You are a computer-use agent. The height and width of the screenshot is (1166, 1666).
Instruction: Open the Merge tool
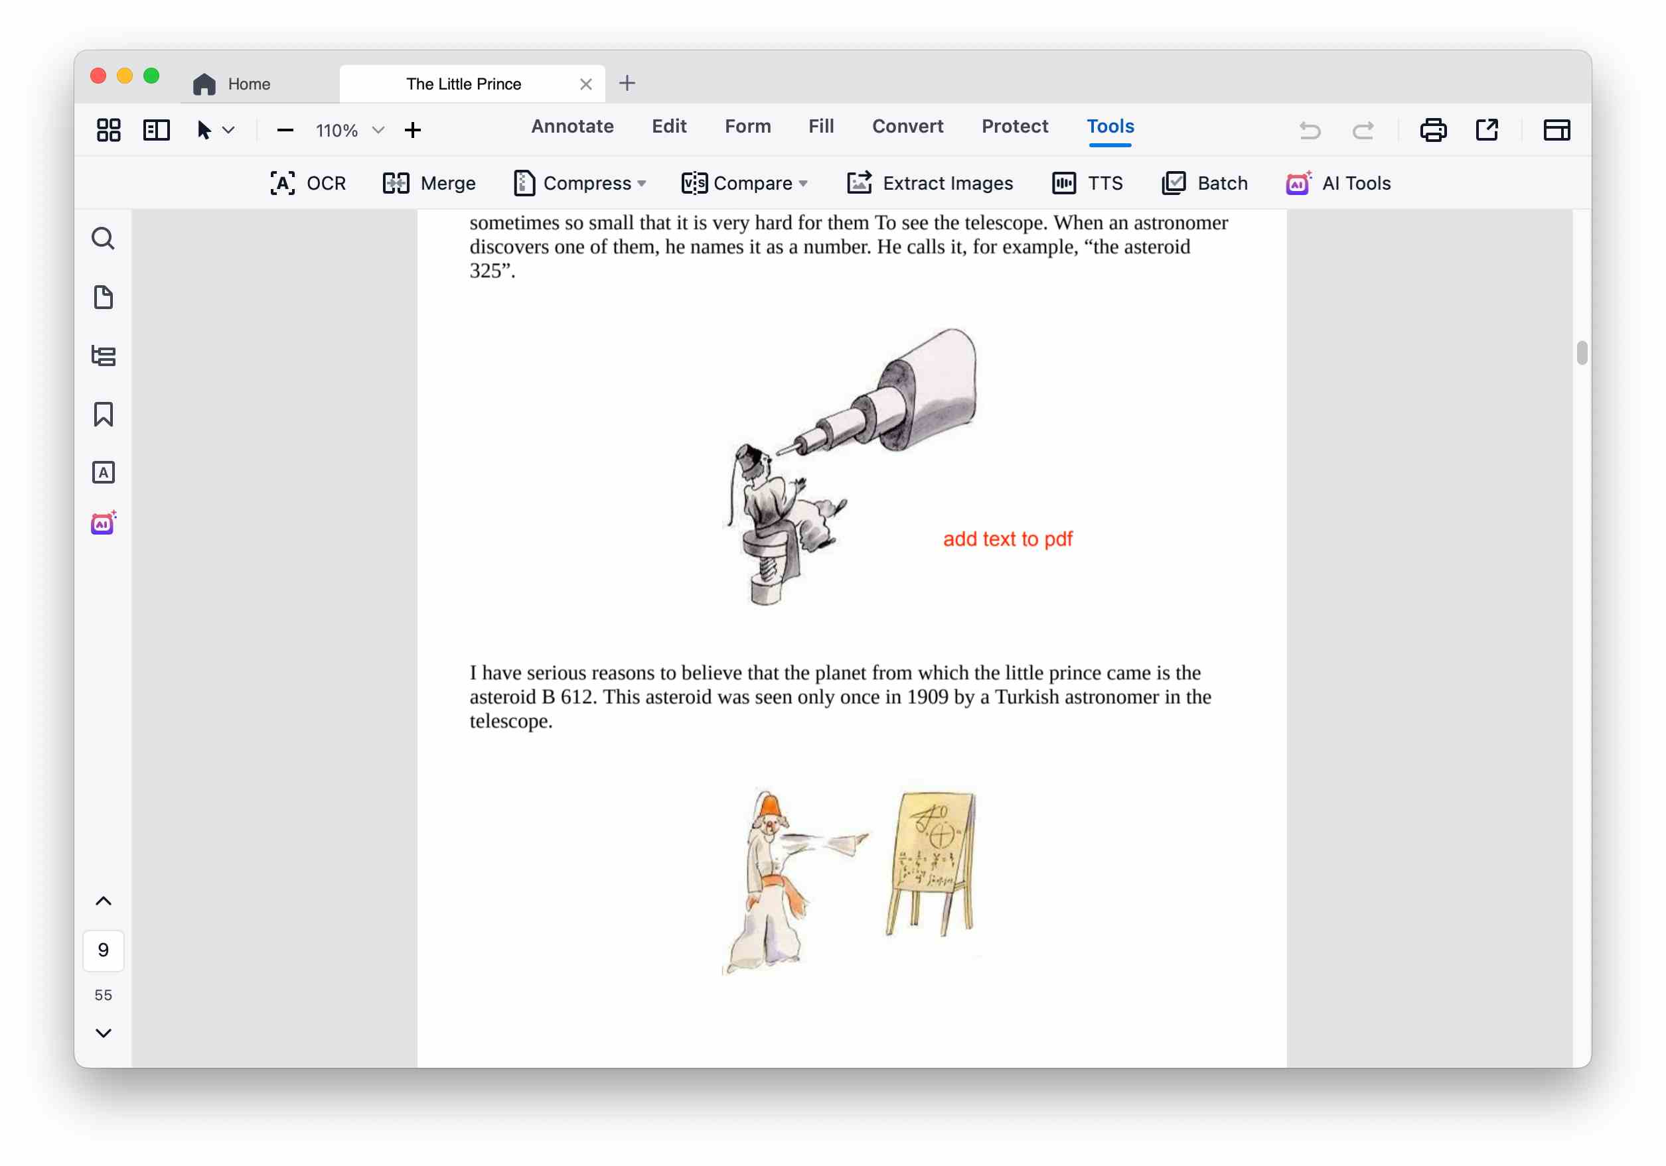(x=429, y=184)
